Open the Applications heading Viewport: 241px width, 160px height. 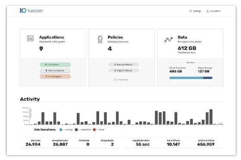51,37
